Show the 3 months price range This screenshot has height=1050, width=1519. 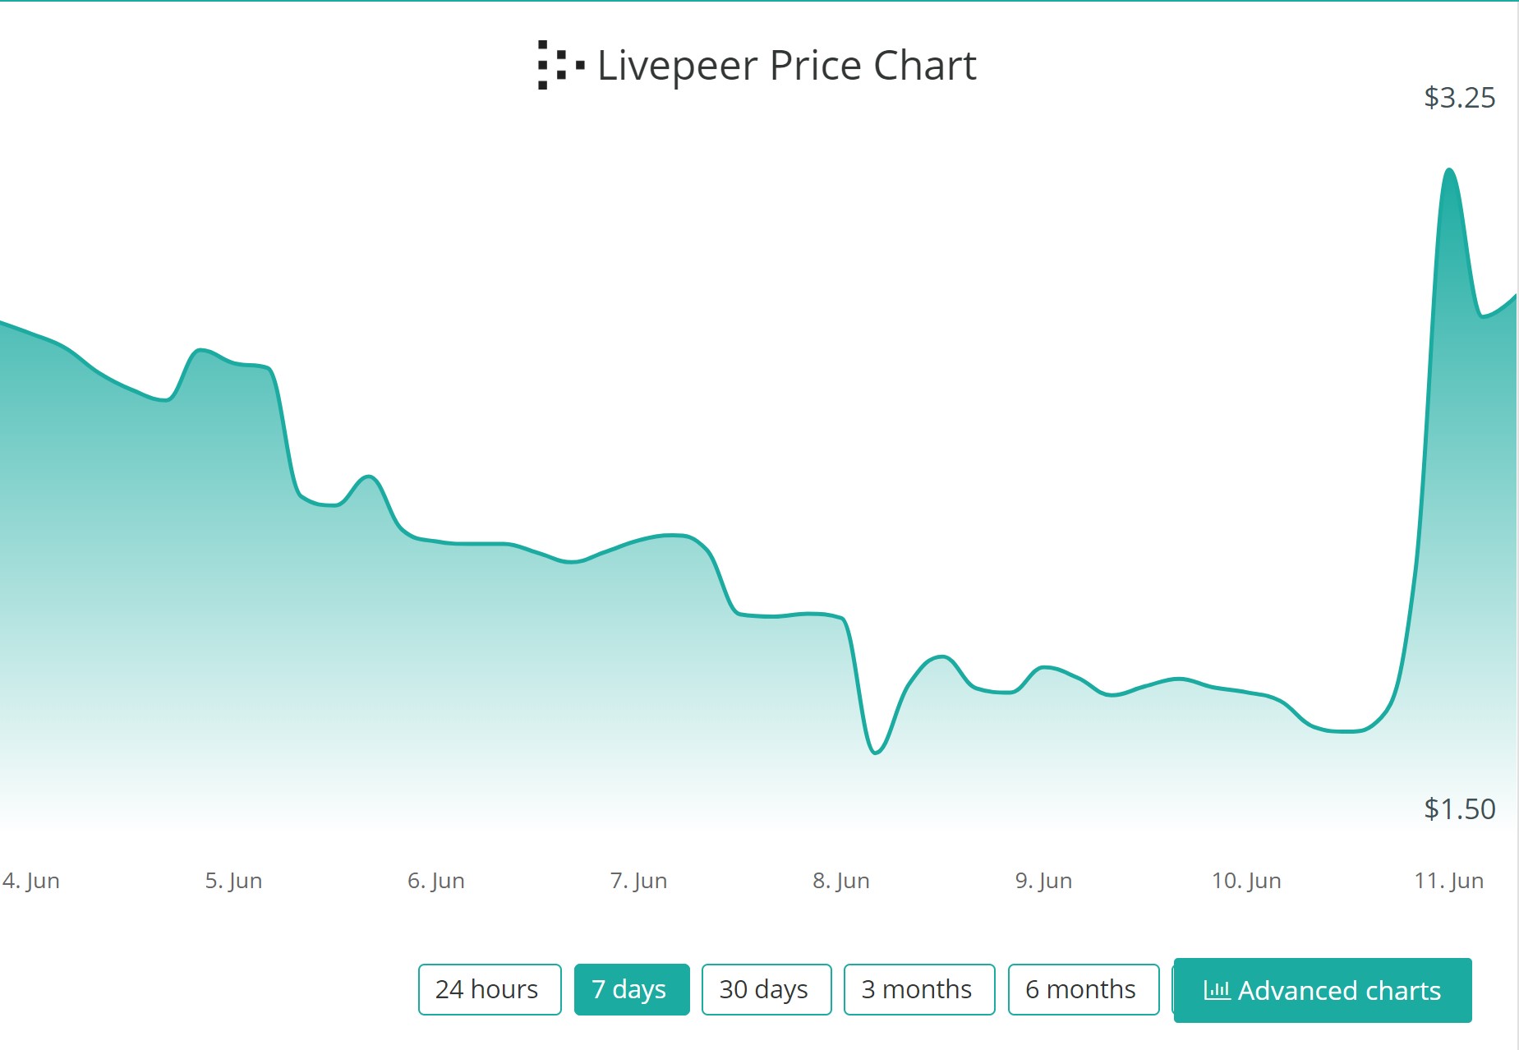pos(918,989)
